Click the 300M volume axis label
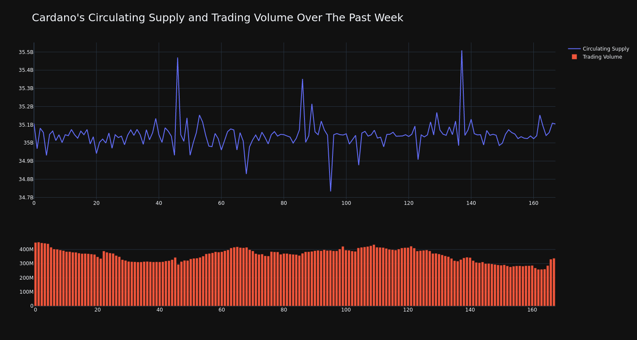The image size is (637, 340). pyautogui.click(x=25, y=263)
